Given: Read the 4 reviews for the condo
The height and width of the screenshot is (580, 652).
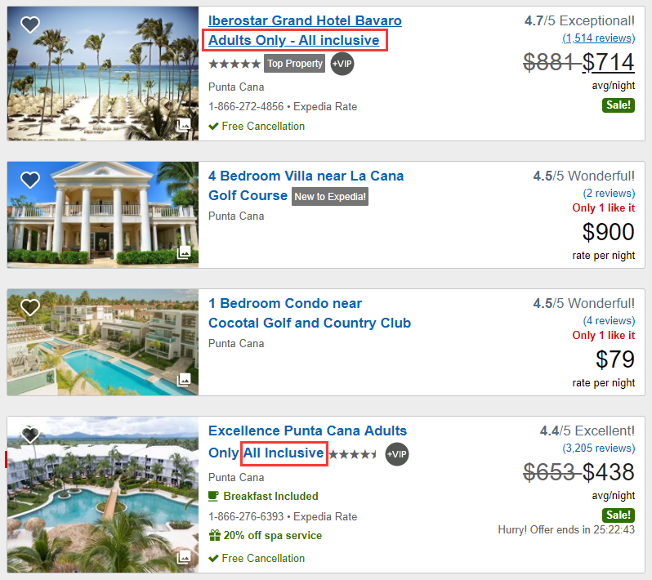Looking at the screenshot, I should [609, 320].
